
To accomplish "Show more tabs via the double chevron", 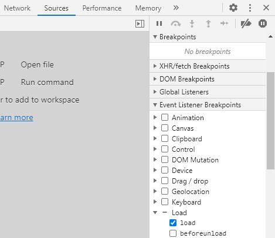I will point(176,8).
